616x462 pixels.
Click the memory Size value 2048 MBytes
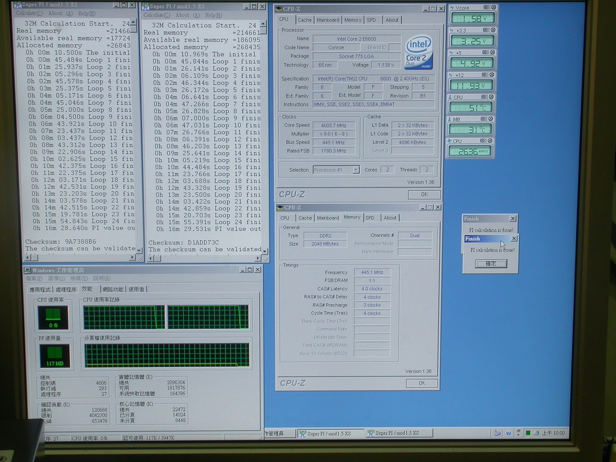click(x=324, y=244)
